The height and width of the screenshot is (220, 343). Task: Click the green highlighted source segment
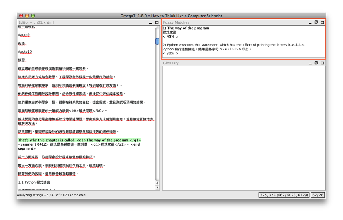pos(79,140)
